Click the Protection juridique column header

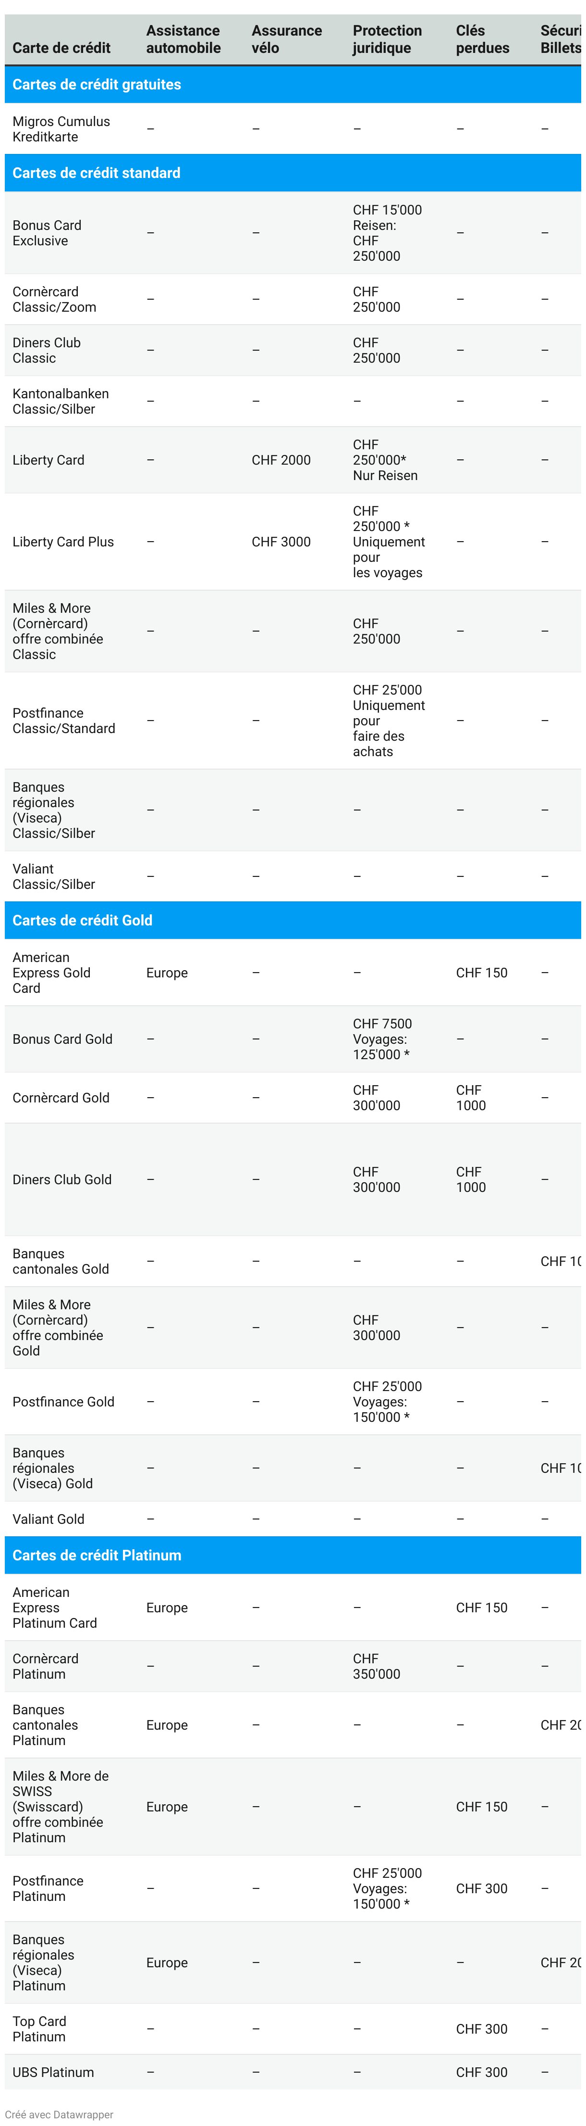[x=387, y=39]
